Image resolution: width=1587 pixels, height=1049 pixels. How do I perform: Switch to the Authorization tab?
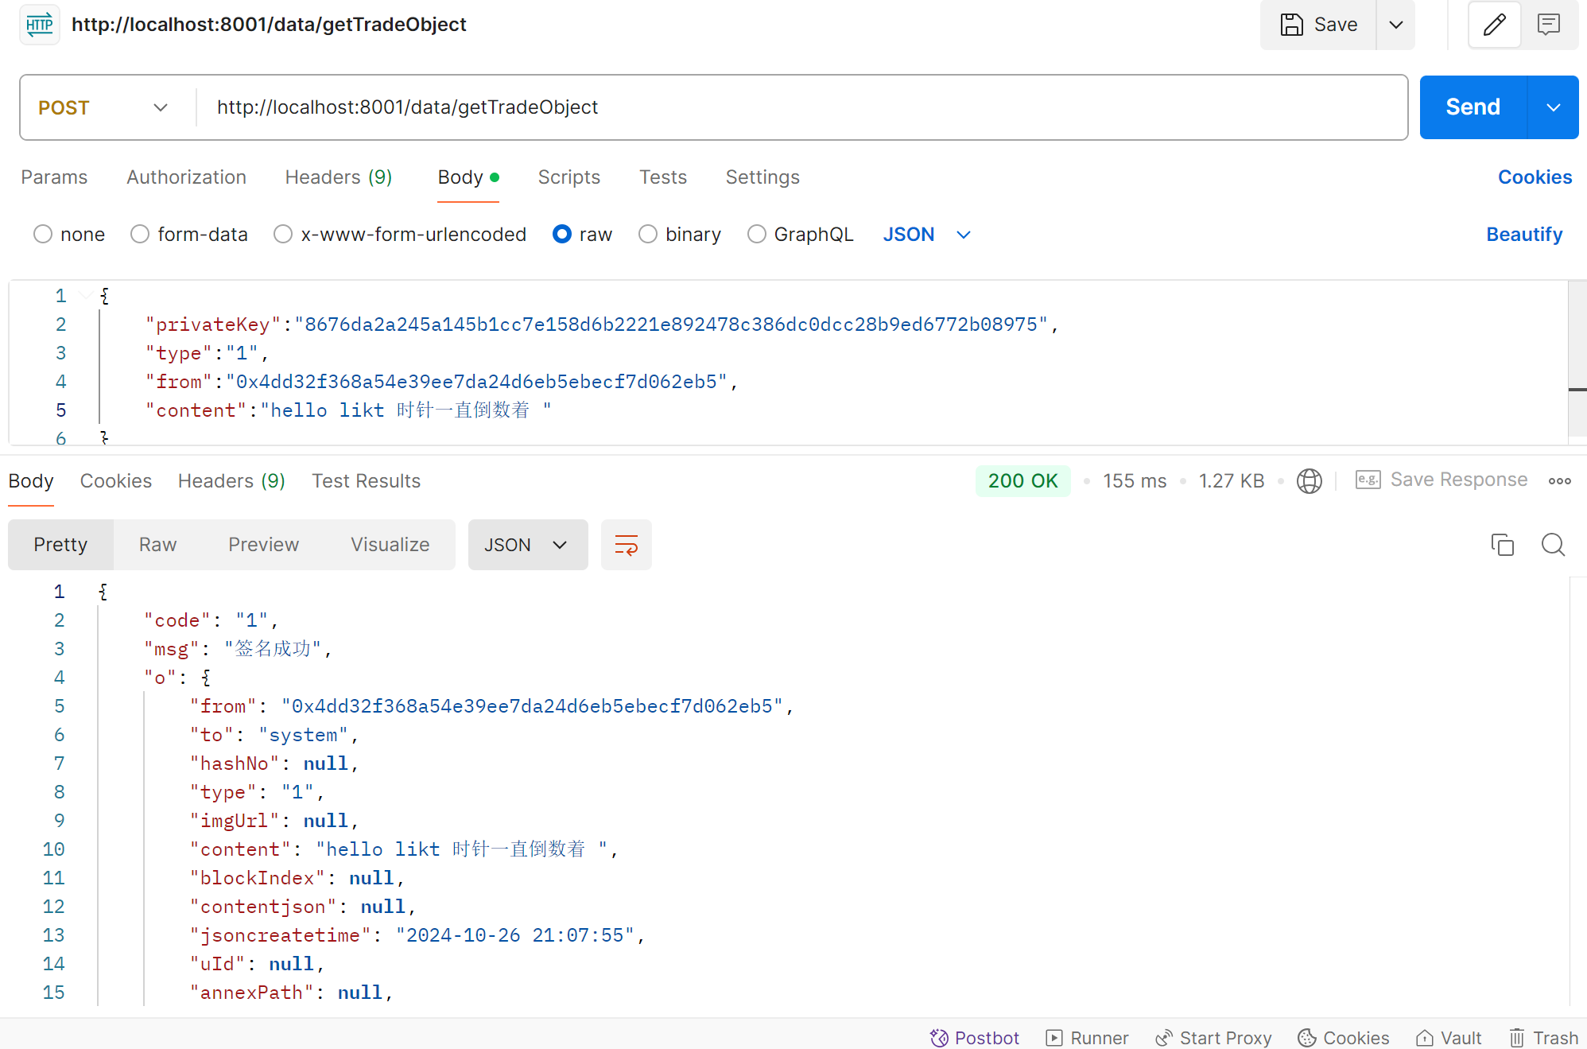[186, 177]
